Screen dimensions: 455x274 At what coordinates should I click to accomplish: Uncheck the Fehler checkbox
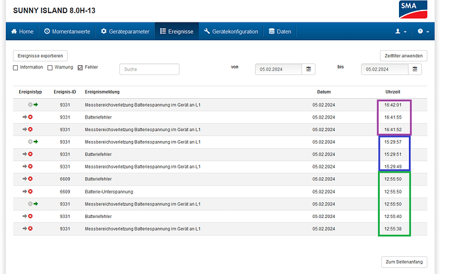(80, 68)
